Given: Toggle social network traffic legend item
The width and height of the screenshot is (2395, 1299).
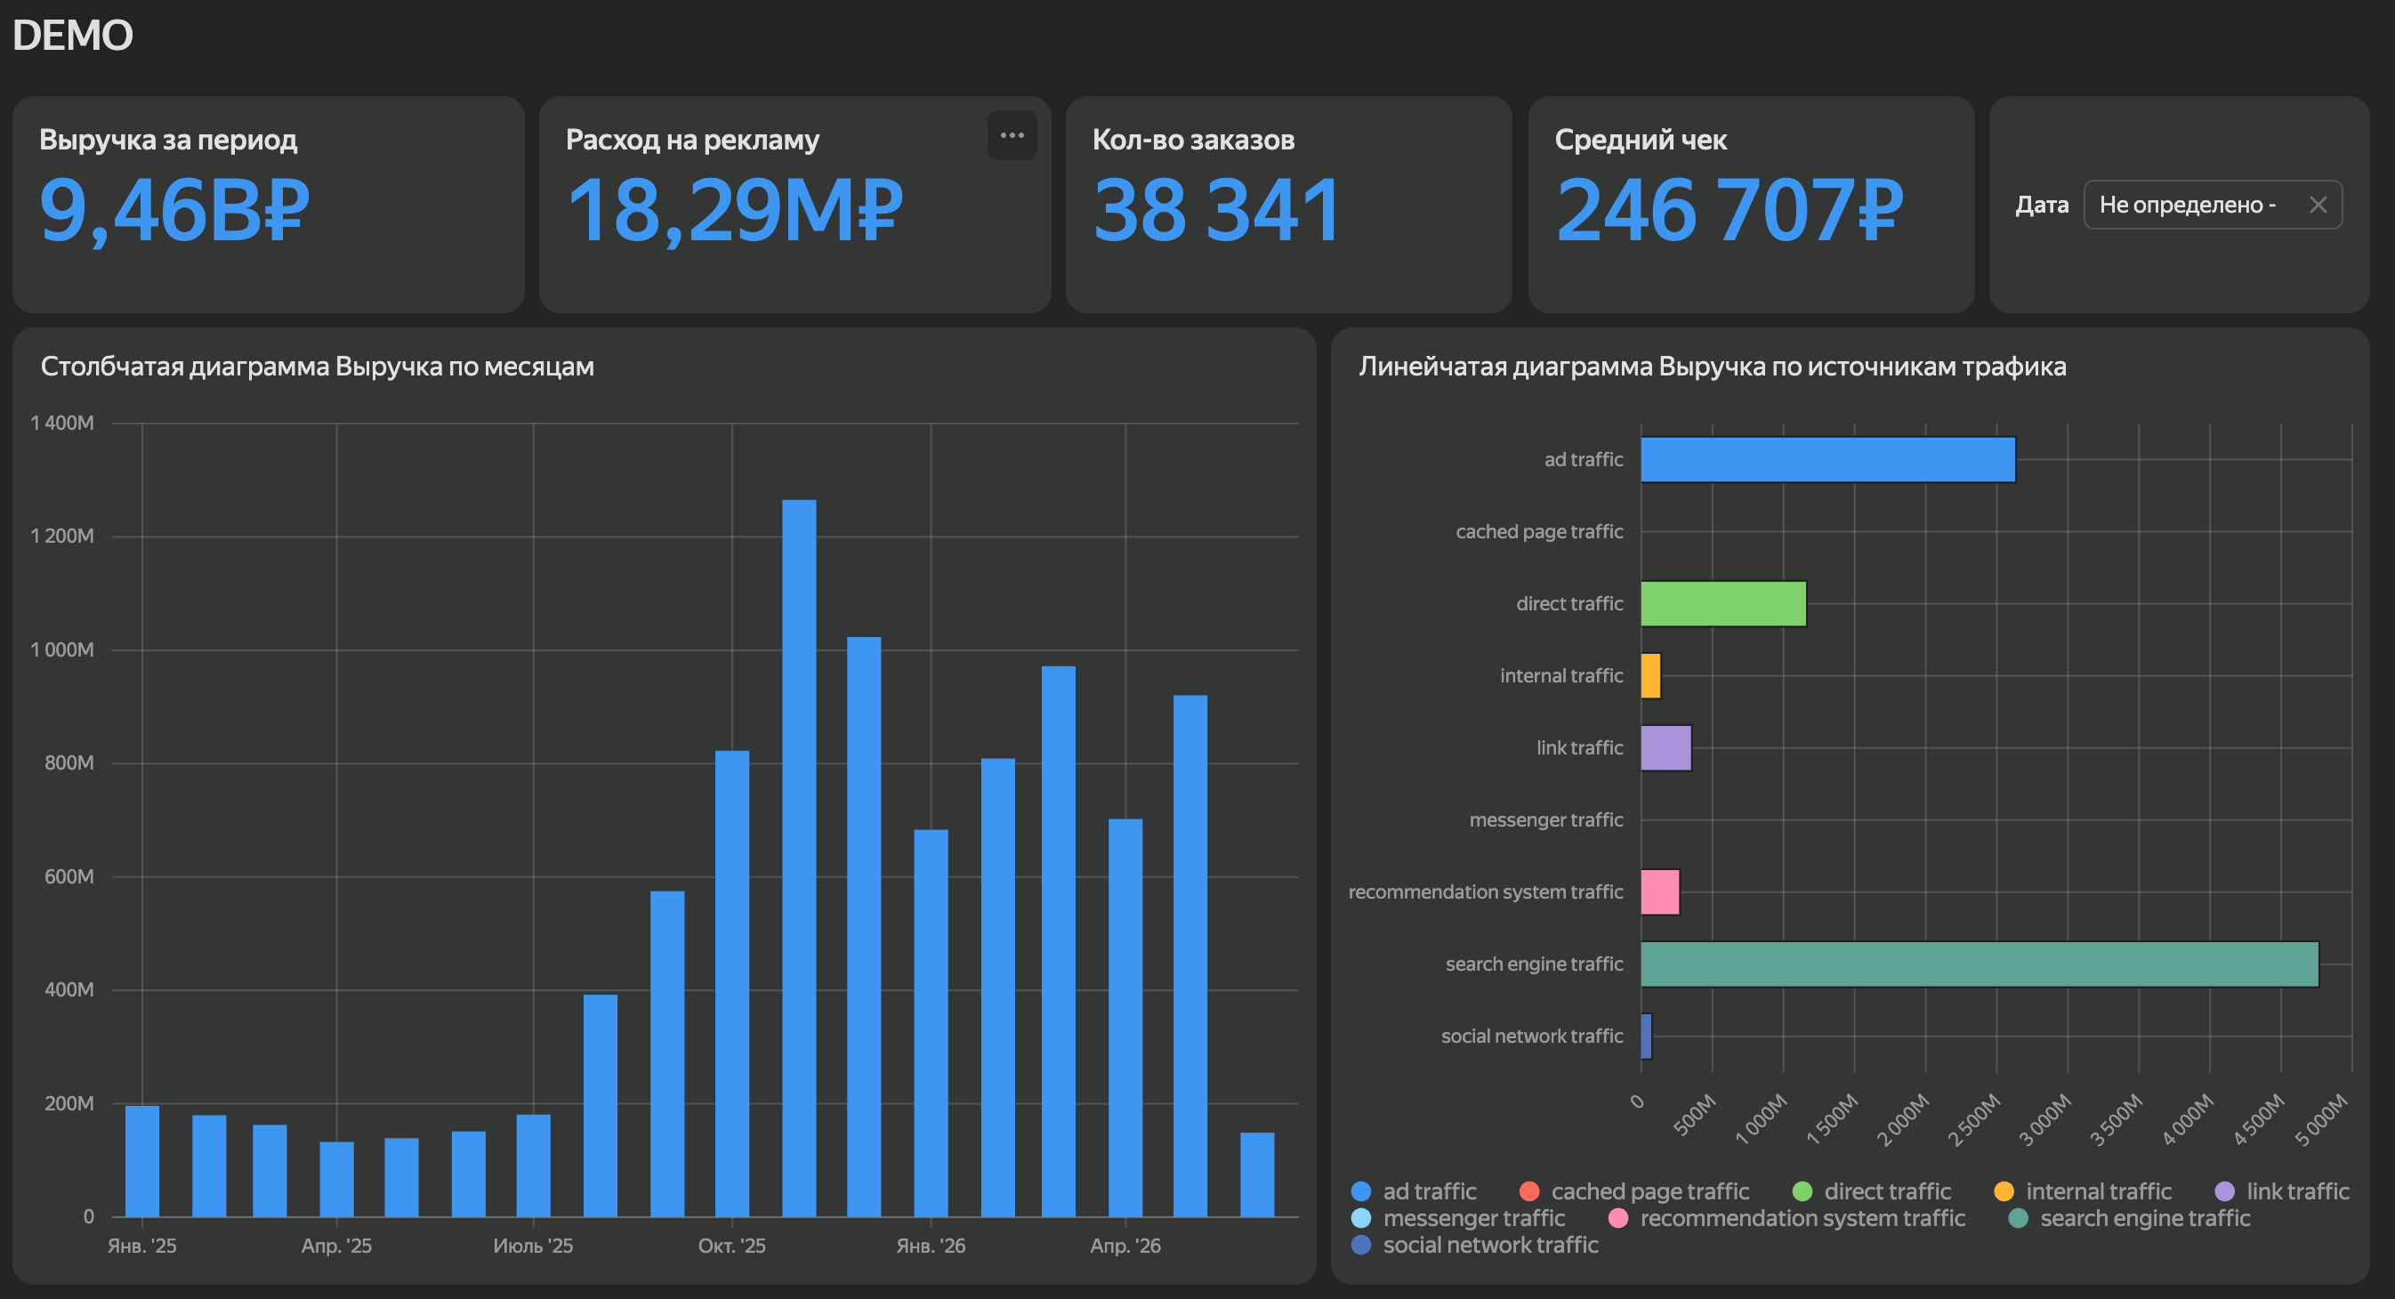Looking at the screenshot, I should point(1474,1245).
